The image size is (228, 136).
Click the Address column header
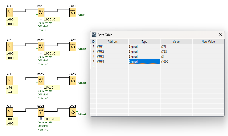pyautogui.click(x=112, y=42)
